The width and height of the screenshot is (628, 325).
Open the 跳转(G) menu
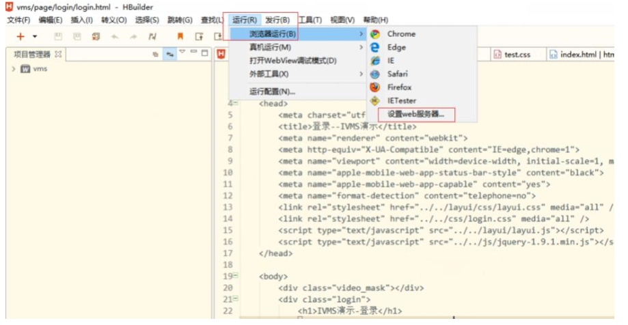pyautogui.click(x=180, y=20)
